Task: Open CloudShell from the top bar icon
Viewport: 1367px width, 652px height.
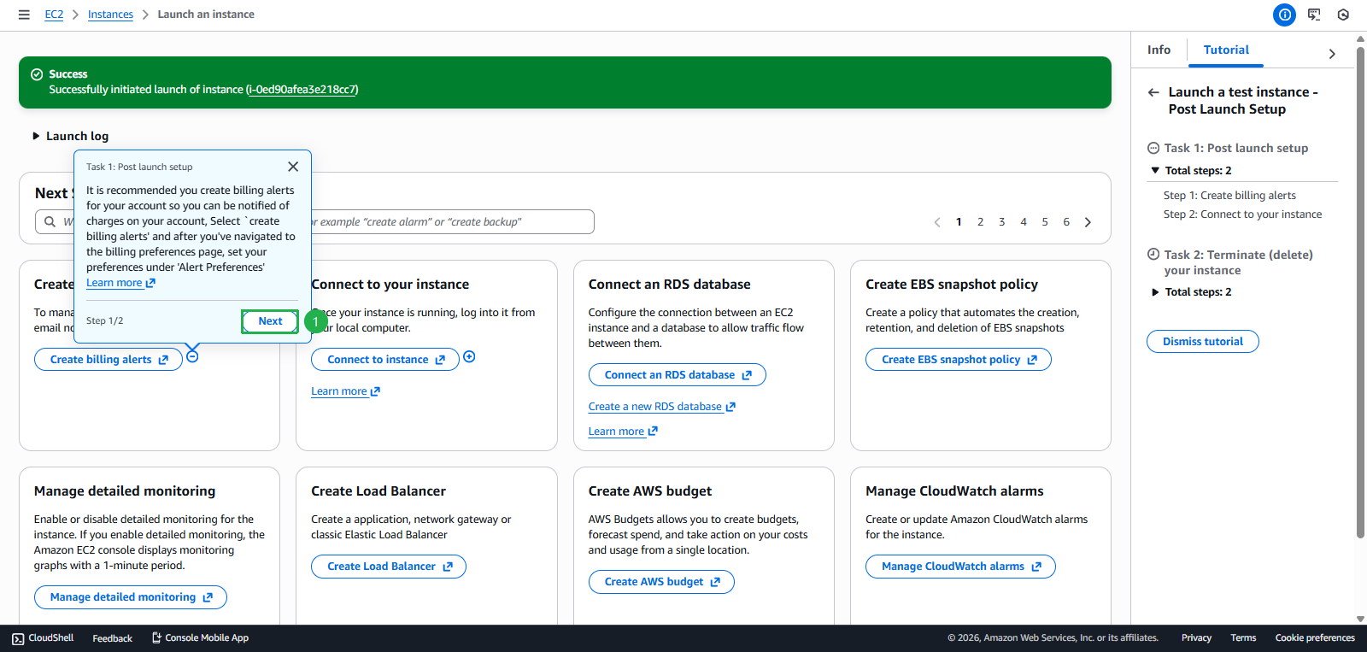Action: pos(1314,15)
